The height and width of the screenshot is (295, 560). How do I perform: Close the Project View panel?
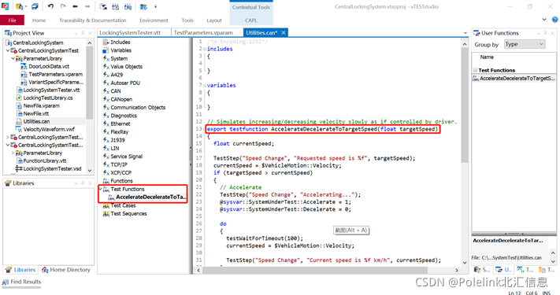[90, 33]
